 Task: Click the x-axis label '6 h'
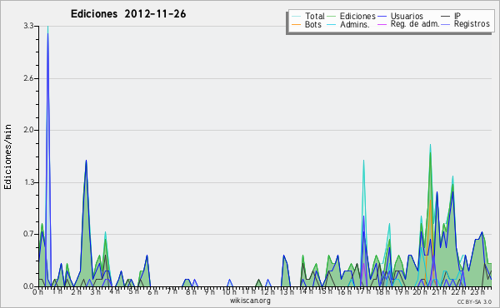(x=152, y=291)
